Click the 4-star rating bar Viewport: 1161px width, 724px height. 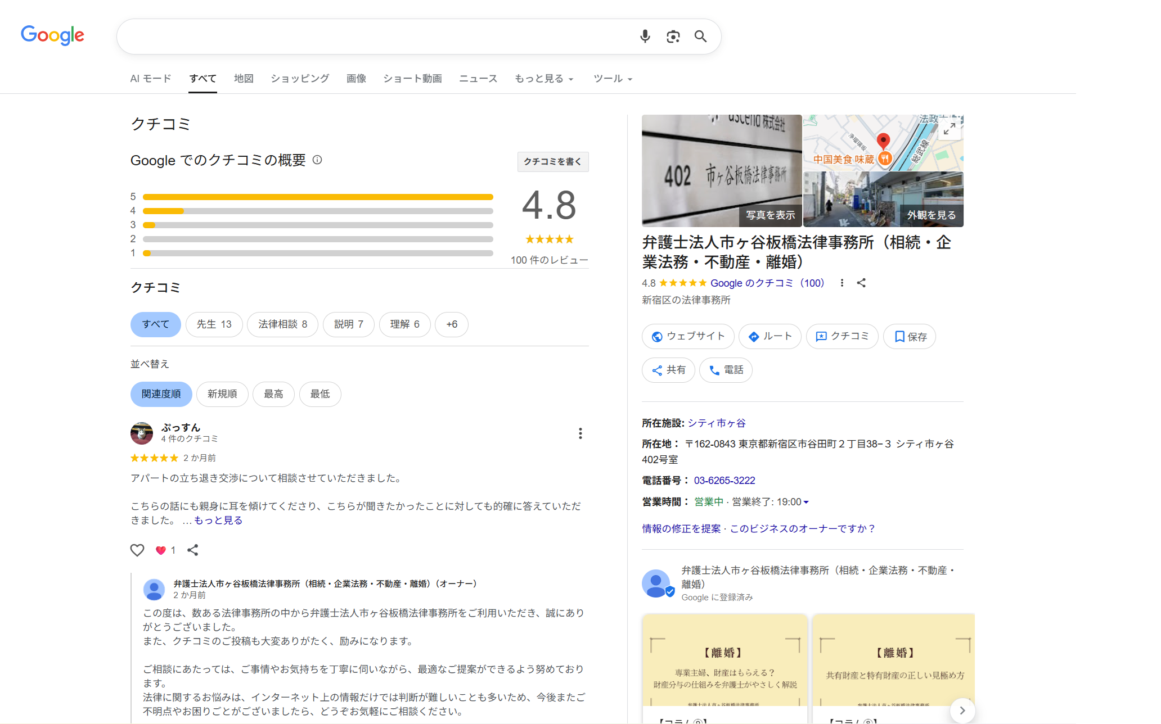(x=318, y=211)
